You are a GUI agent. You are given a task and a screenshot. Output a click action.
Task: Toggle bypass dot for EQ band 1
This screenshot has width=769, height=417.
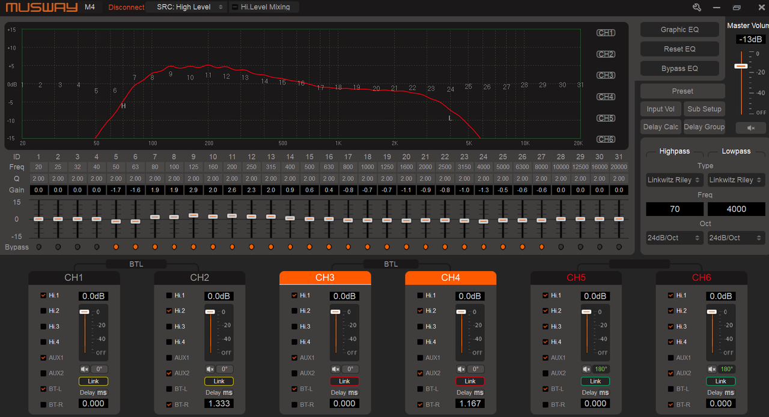click(38, 247)
